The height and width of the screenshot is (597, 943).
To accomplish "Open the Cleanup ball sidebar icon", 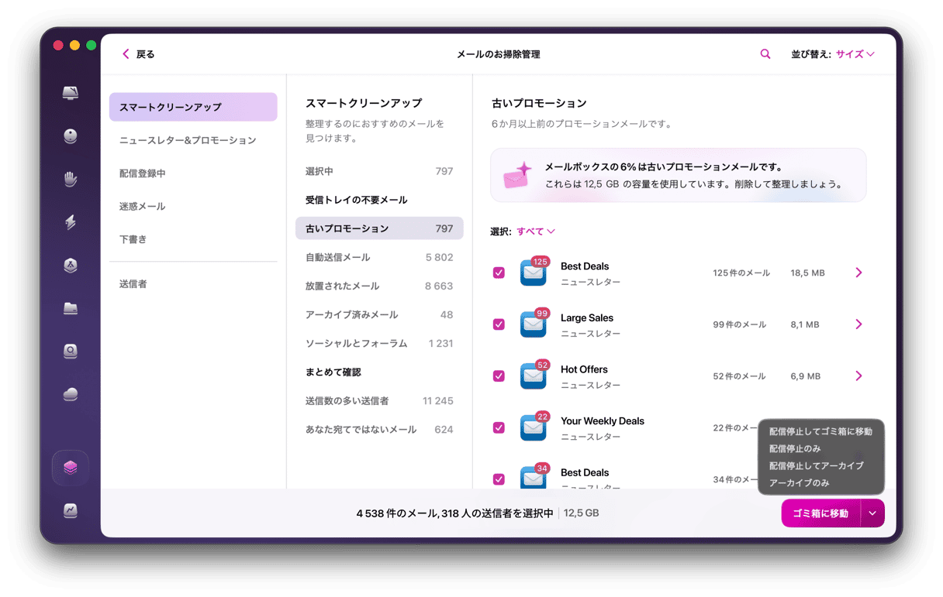I will pyautogui.click(x=71, y=136).
